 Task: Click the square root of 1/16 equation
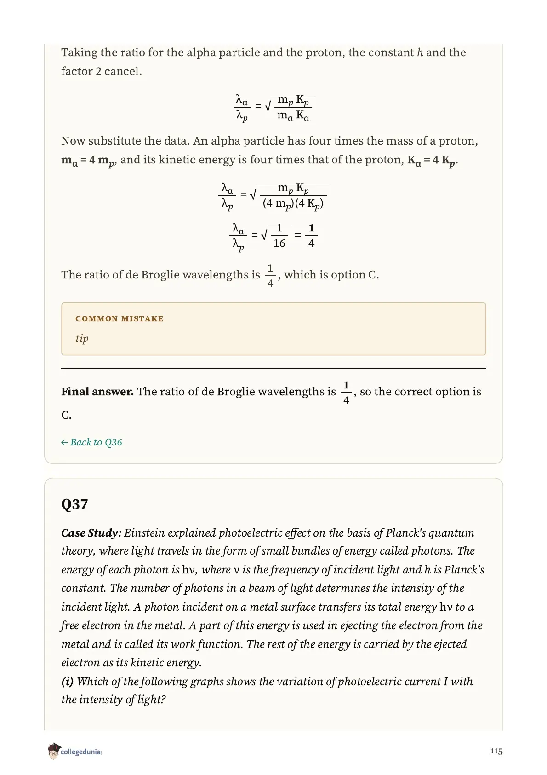273,237
